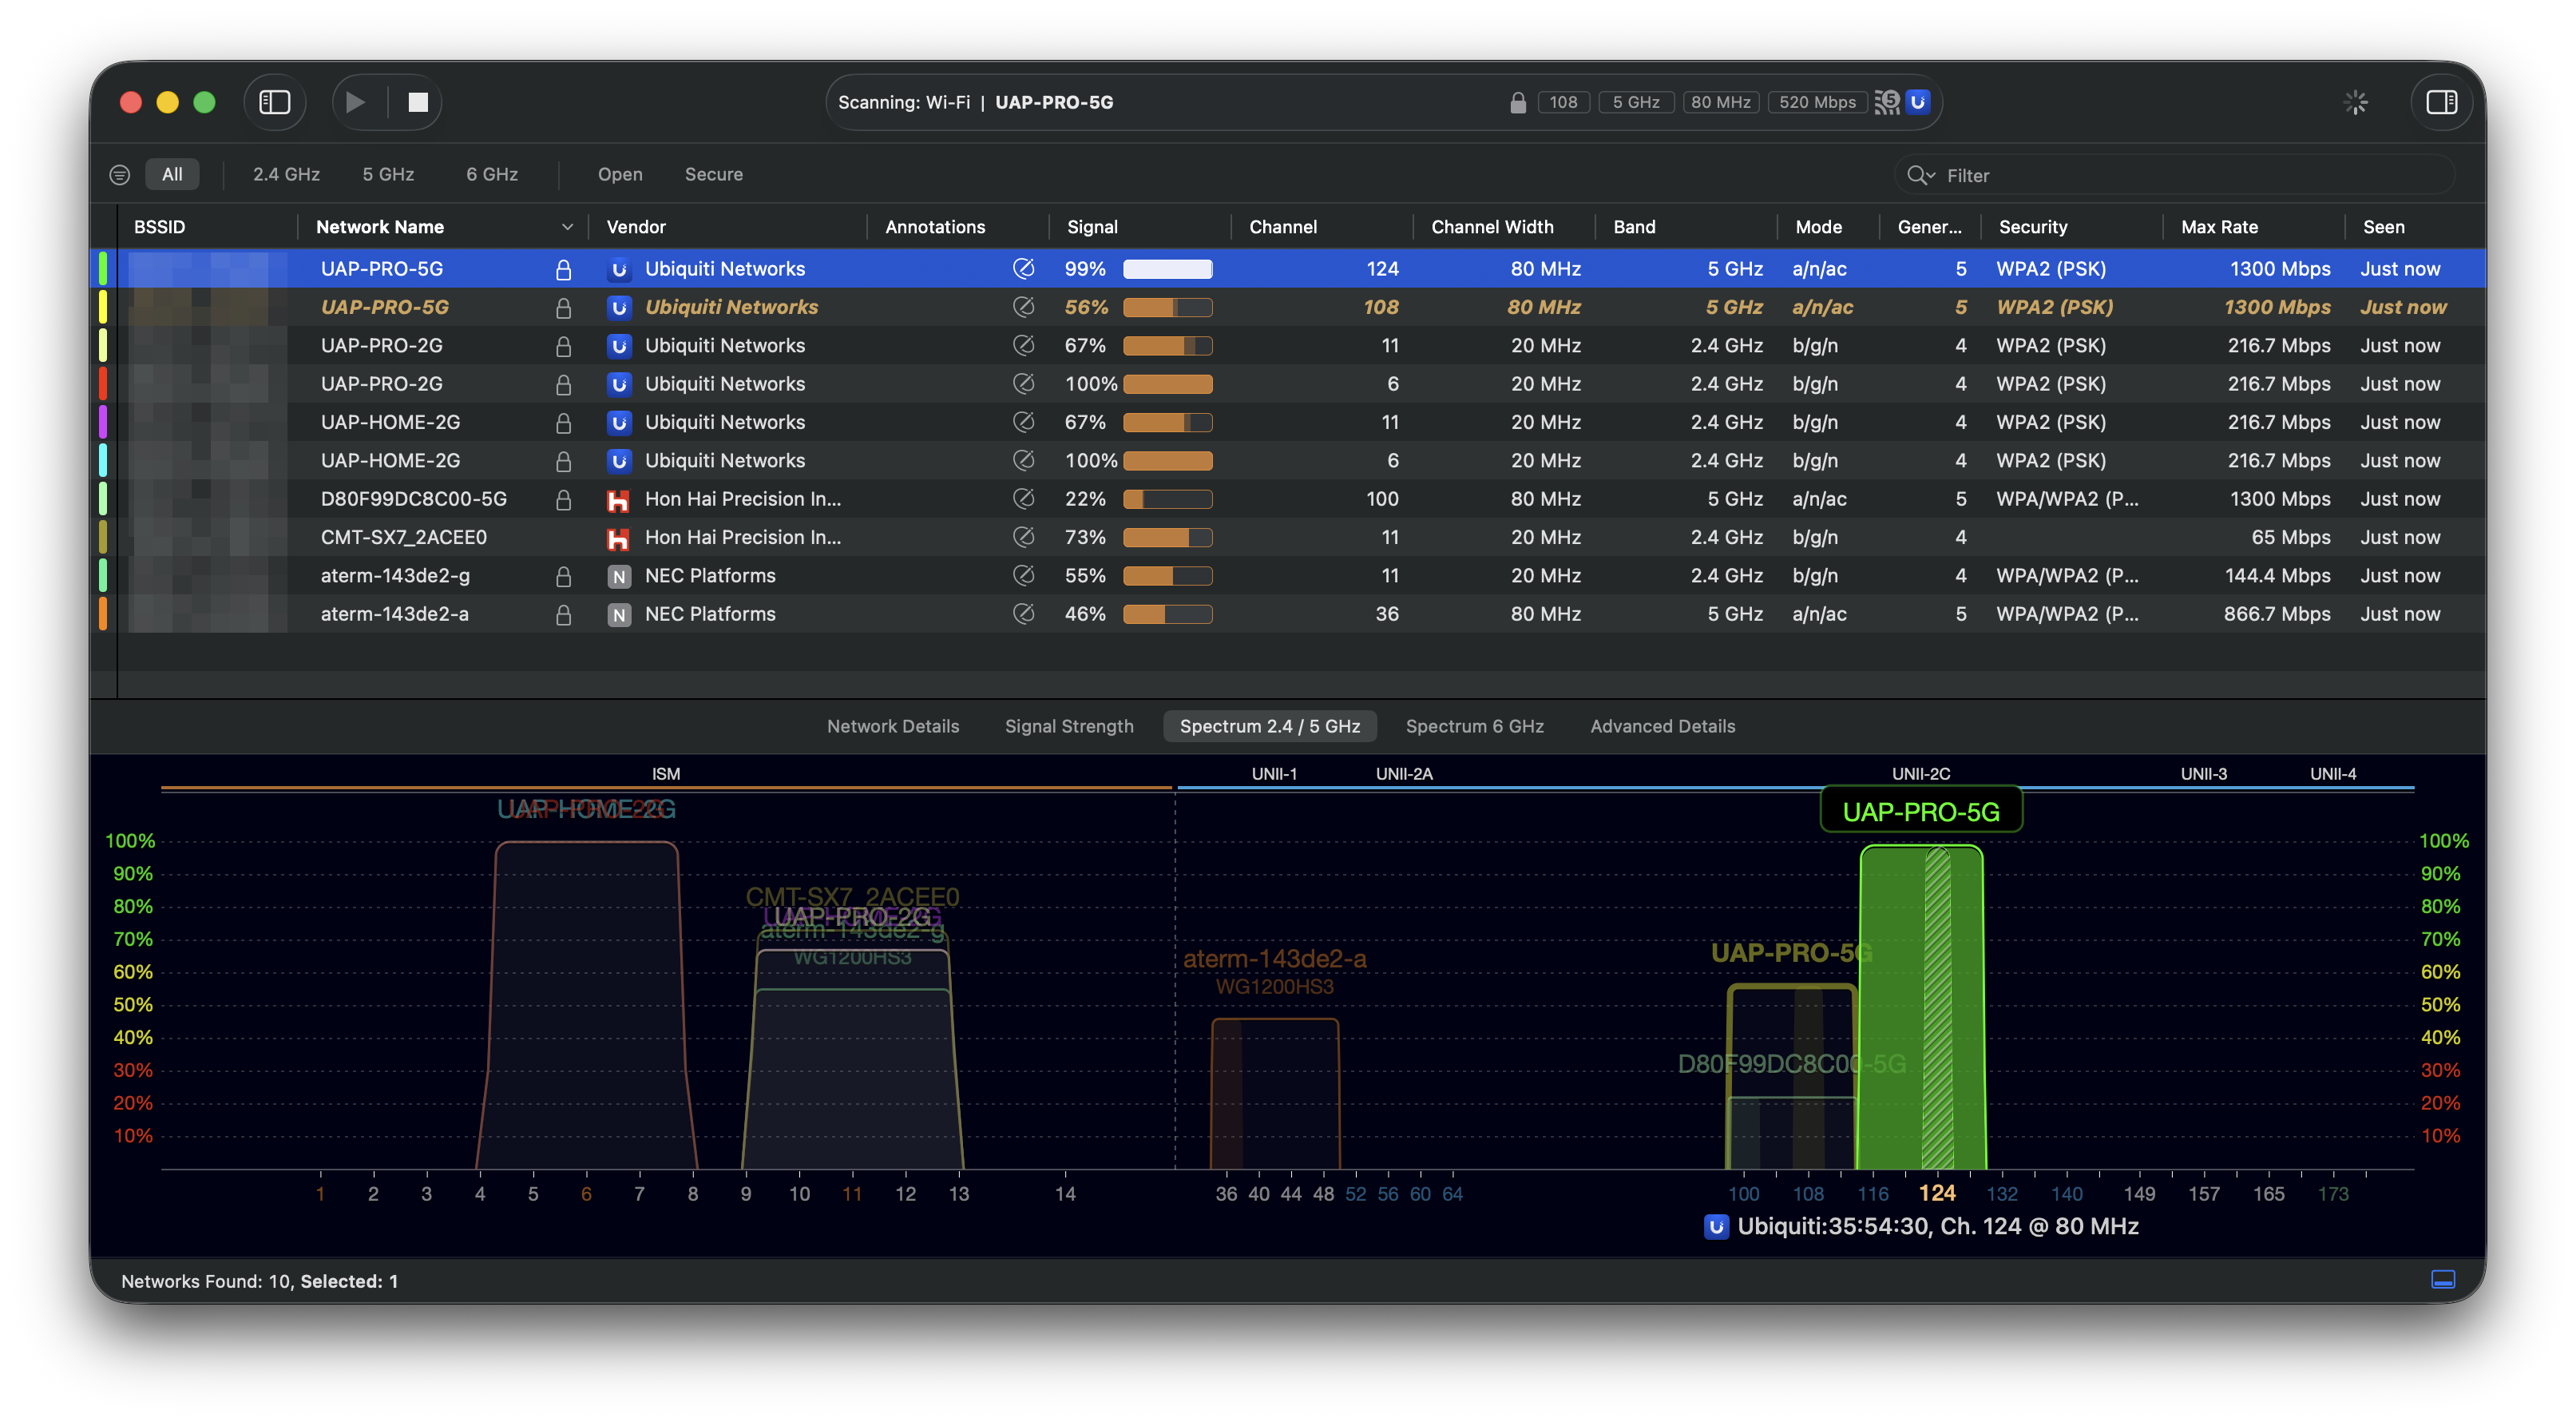Select the 2.4 GHz band filter
Image resolution: width=2576 pixels, height=1422 pixels.
[x=286, y=174]
